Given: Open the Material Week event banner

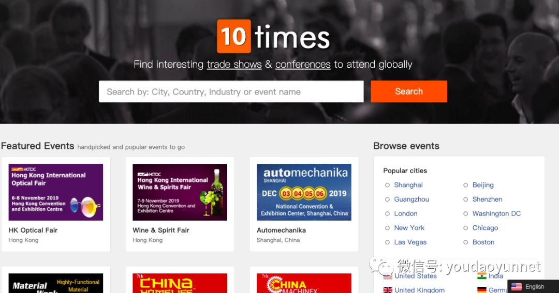Looking at the screenshot, I should 55,283.
